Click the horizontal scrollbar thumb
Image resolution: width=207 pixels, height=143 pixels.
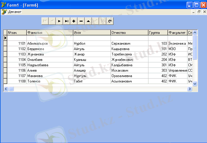coord(11,89)
